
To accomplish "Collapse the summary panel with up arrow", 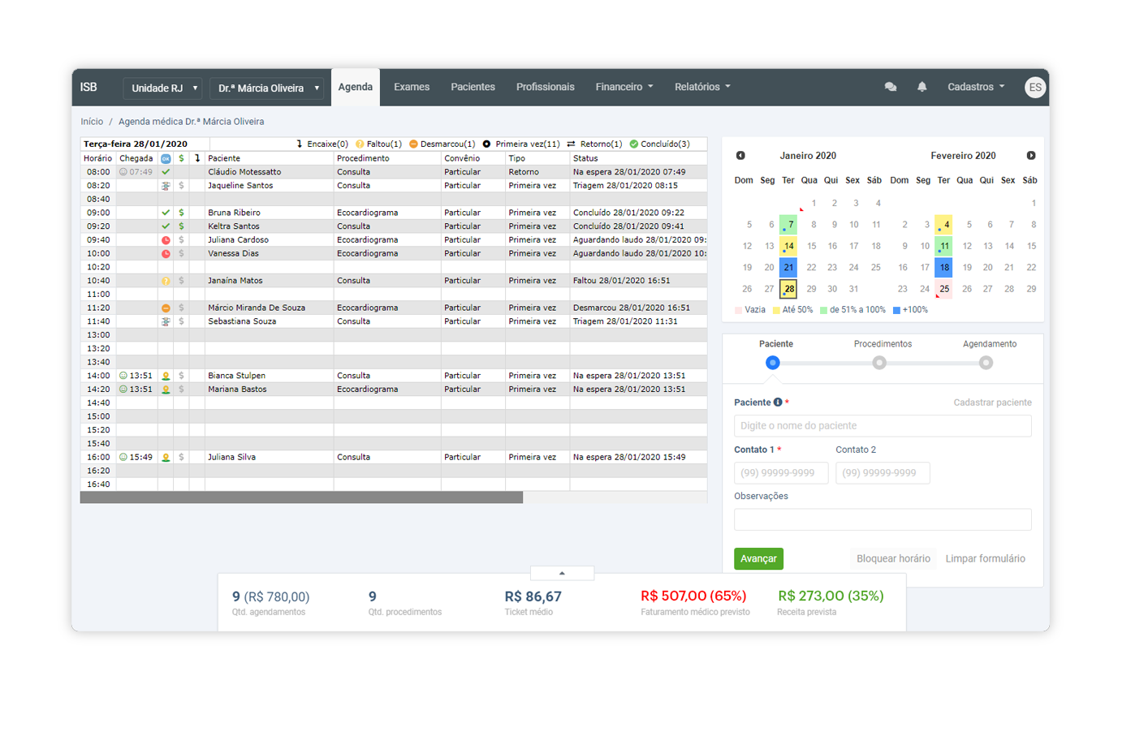I will pos(562,573).
